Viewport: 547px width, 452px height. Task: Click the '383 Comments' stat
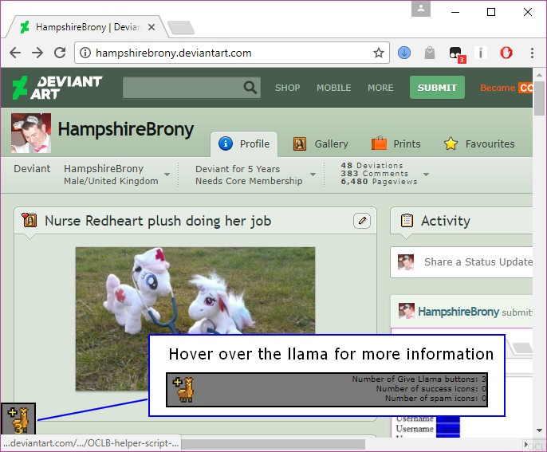point(374,173)
